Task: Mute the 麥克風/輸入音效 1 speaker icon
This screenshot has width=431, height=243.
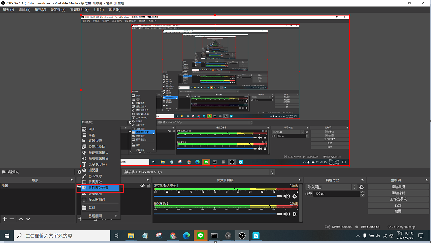Action: [x=287, y=196]
